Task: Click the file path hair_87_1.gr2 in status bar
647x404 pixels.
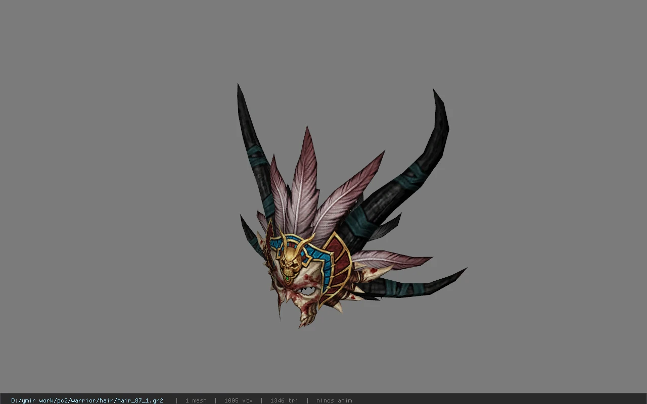Action: pyautogui.click(x=87, y=400)
